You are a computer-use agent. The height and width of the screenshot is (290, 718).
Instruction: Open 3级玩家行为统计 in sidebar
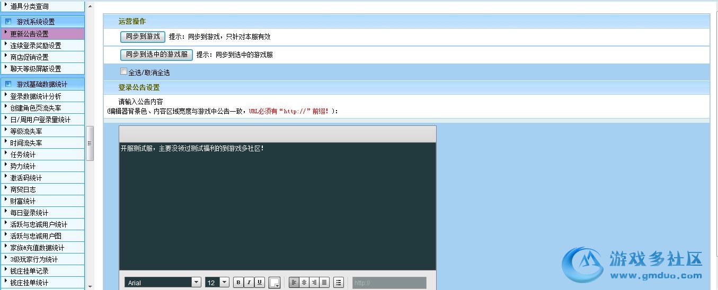click(42, 259)
